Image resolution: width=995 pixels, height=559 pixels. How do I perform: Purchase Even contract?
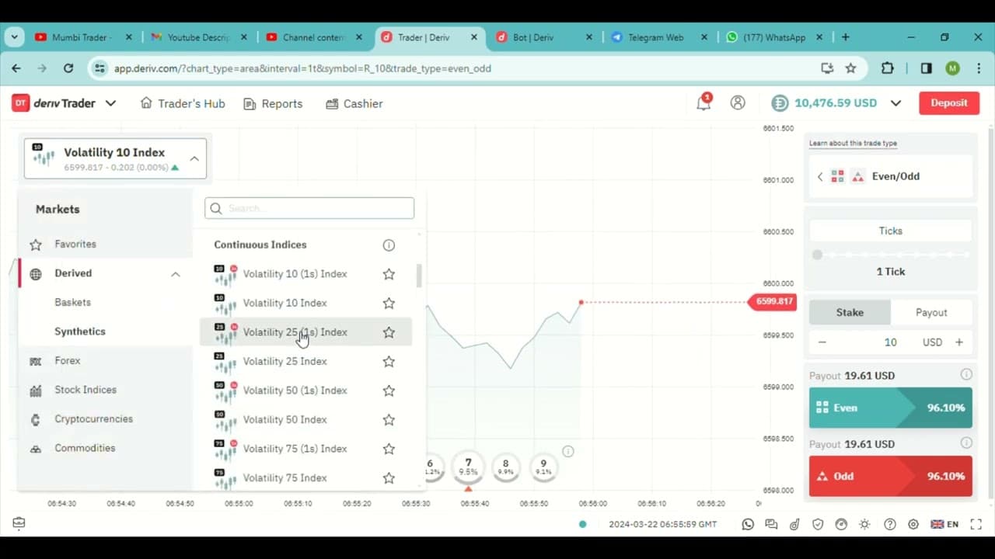coord(891,408)
